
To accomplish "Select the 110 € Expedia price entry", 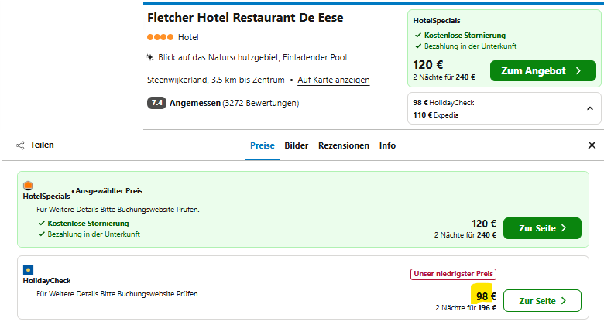I will 436,115.
